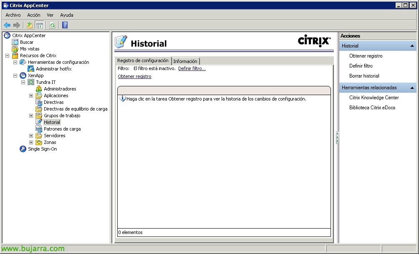Click the Single Sign-On key icon
The width and height of the screenshot is (419, 254).
tap(23, 149)
